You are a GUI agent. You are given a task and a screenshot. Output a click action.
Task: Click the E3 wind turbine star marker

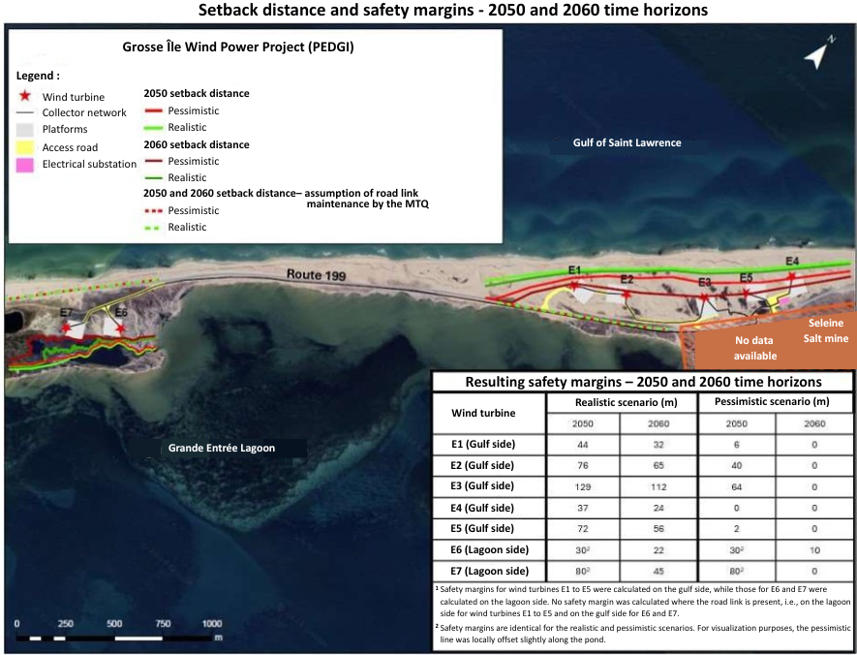tap(704, 296)
